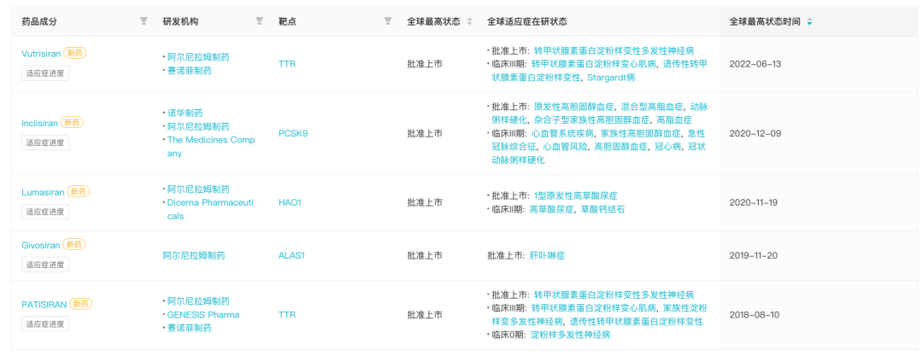The height and width of the screenshot is (356, 923).
Task: Click 肝卟啉症 indication link
Action: pos(548,255)
